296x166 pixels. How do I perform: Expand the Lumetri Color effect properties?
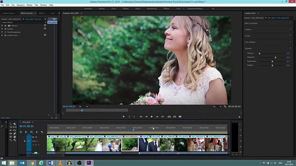(2, 35)
